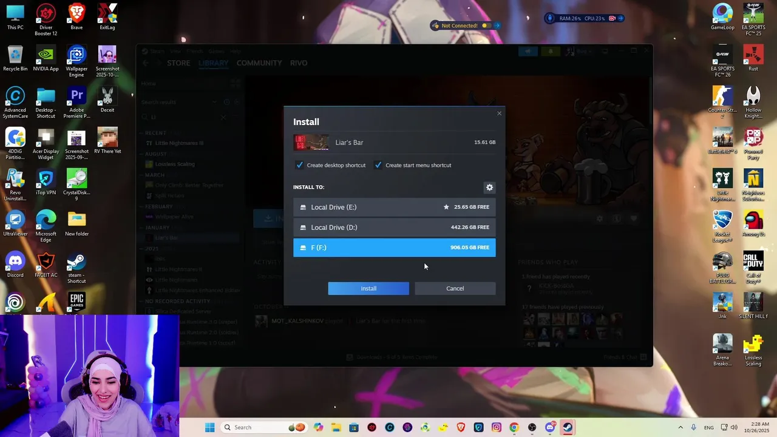Show hidden system tray icons chevron
Image resolution: width=777 pixels, height=437 pixels.
tap(680, 427)
